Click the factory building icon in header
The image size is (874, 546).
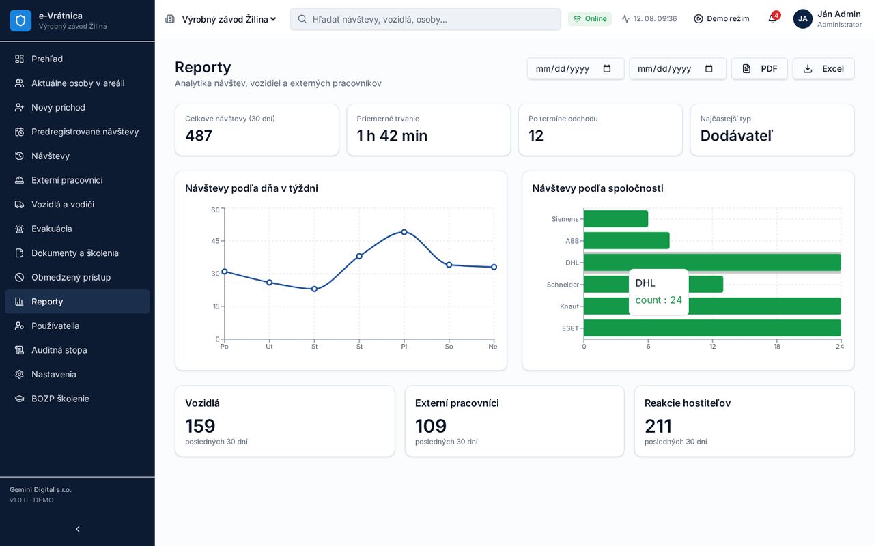pos(170,19)
